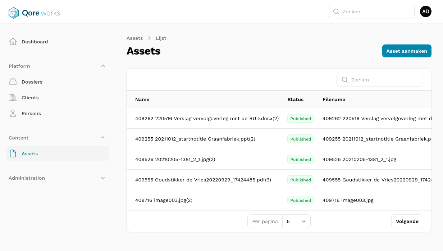Click the Asset aanmaken button
This screenshot has width=443, height=251.
coord(407,51)
